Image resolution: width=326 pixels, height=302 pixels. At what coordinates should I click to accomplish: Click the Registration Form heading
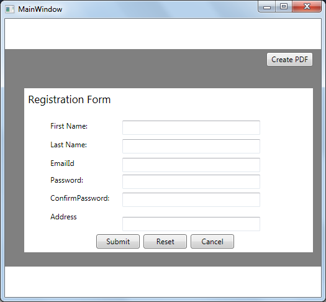tap(69, 99)
